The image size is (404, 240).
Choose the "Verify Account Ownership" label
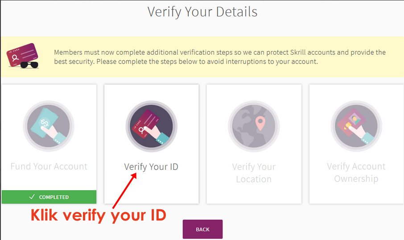pos(356,172)
